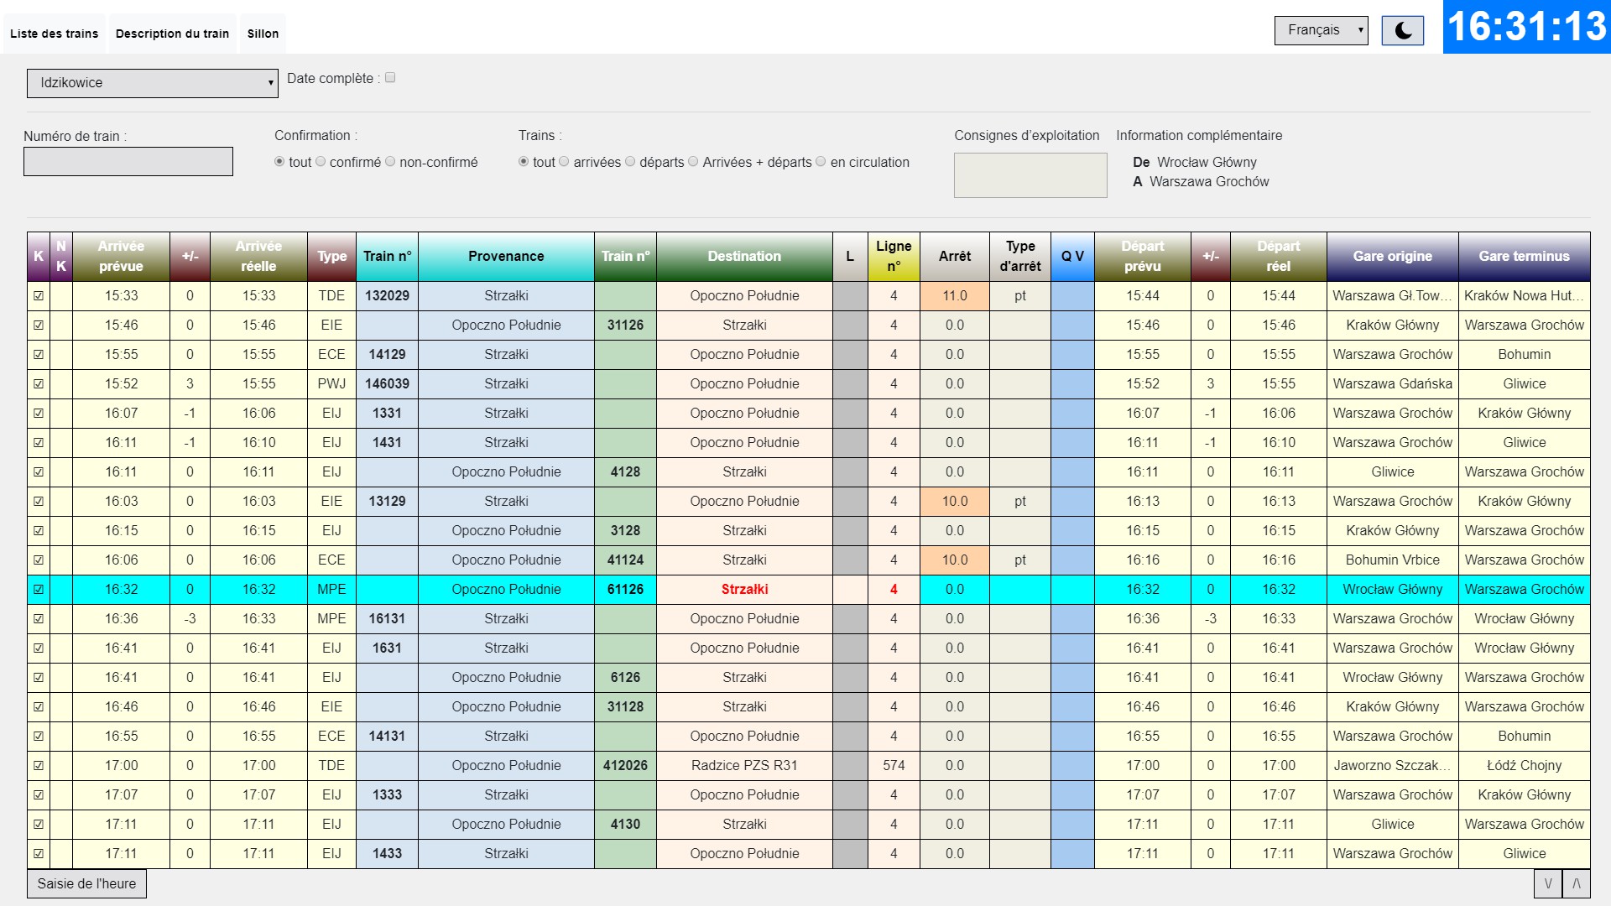Click the PWJ train type cell

point(331,384)
